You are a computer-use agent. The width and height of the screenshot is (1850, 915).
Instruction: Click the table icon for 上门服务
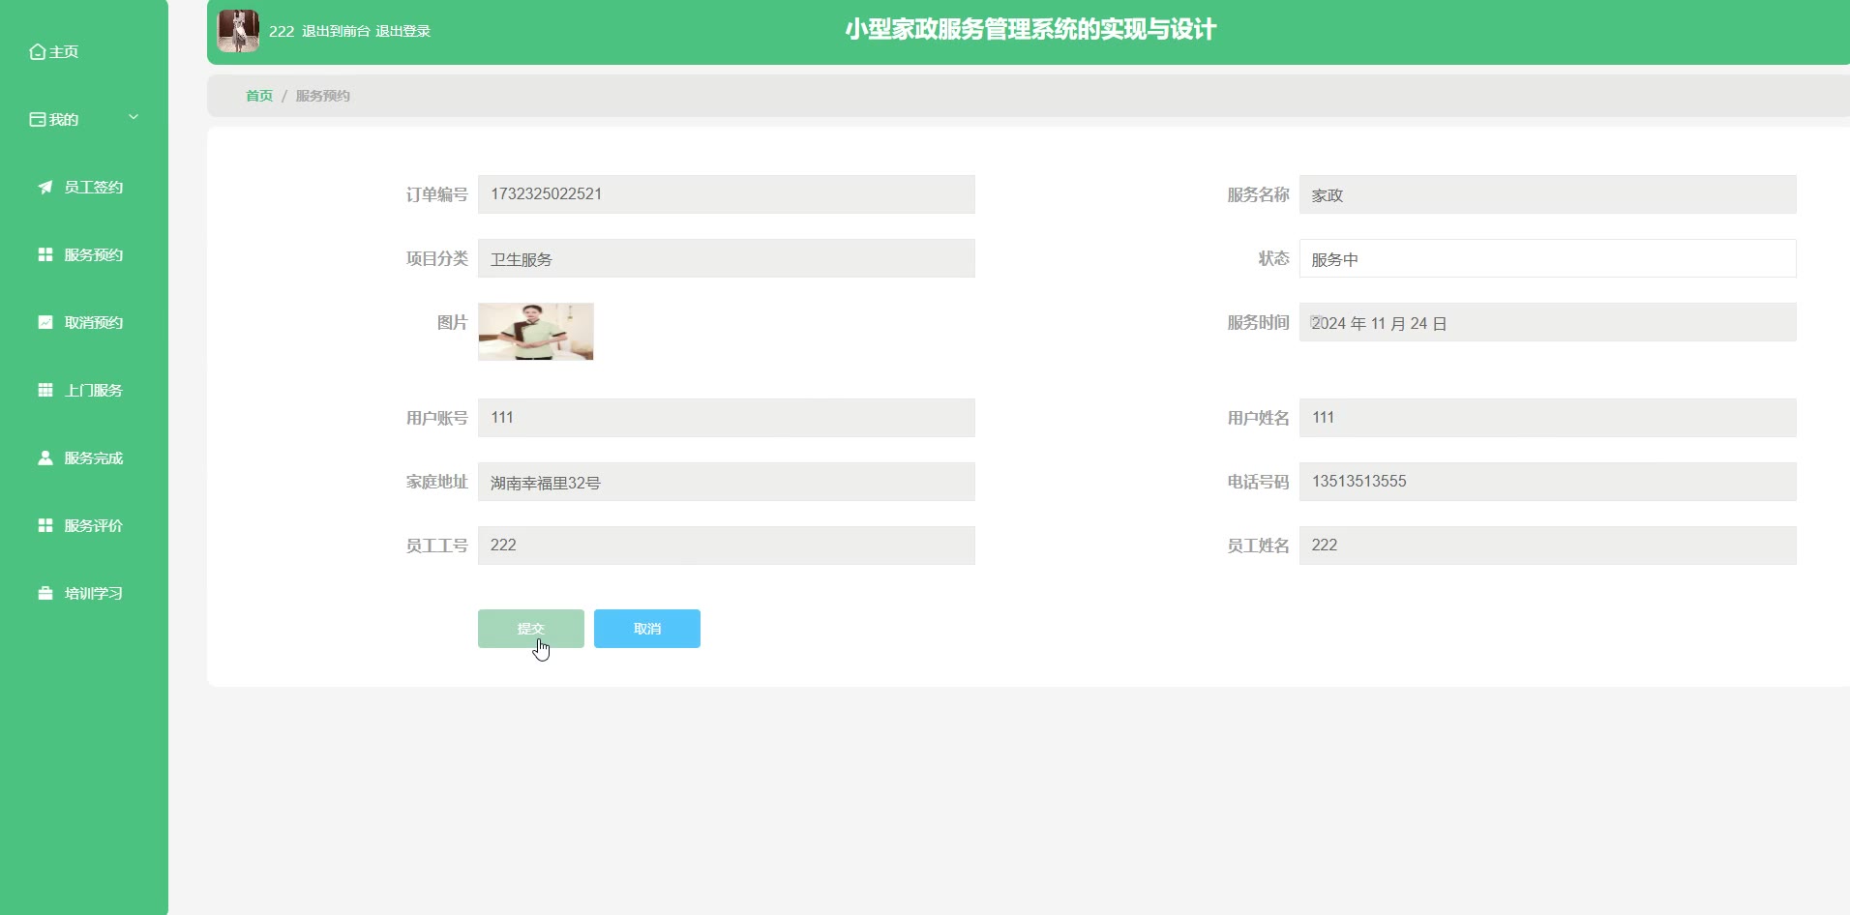click(x=45, y=391)
